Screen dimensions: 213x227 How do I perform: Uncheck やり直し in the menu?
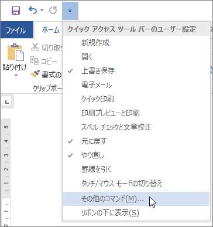(x=136, y=155)
